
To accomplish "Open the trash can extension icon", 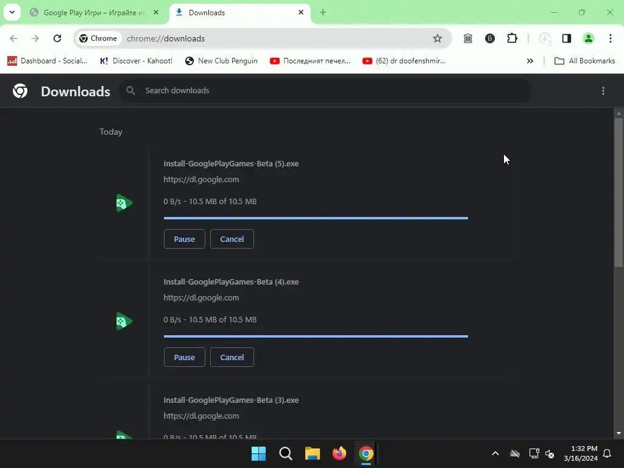I will tap(468, 38).
